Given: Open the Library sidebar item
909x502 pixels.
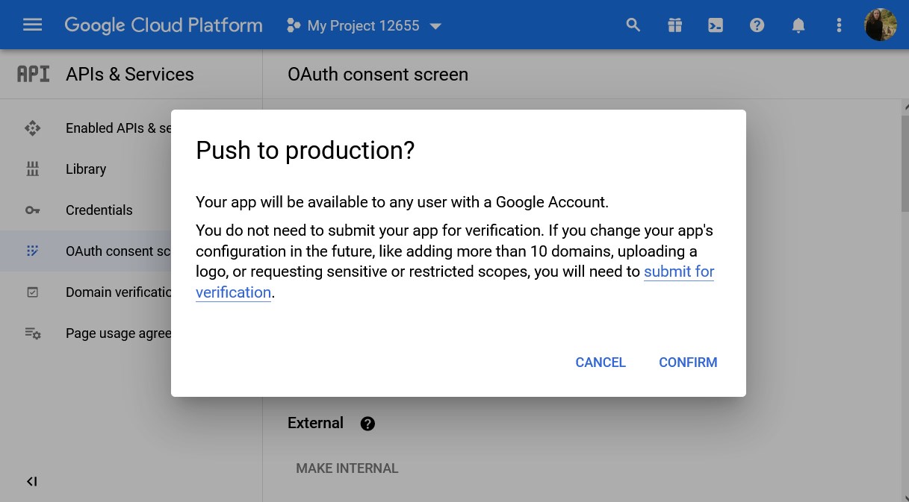Looking at the screenshot, I should 85,169.
